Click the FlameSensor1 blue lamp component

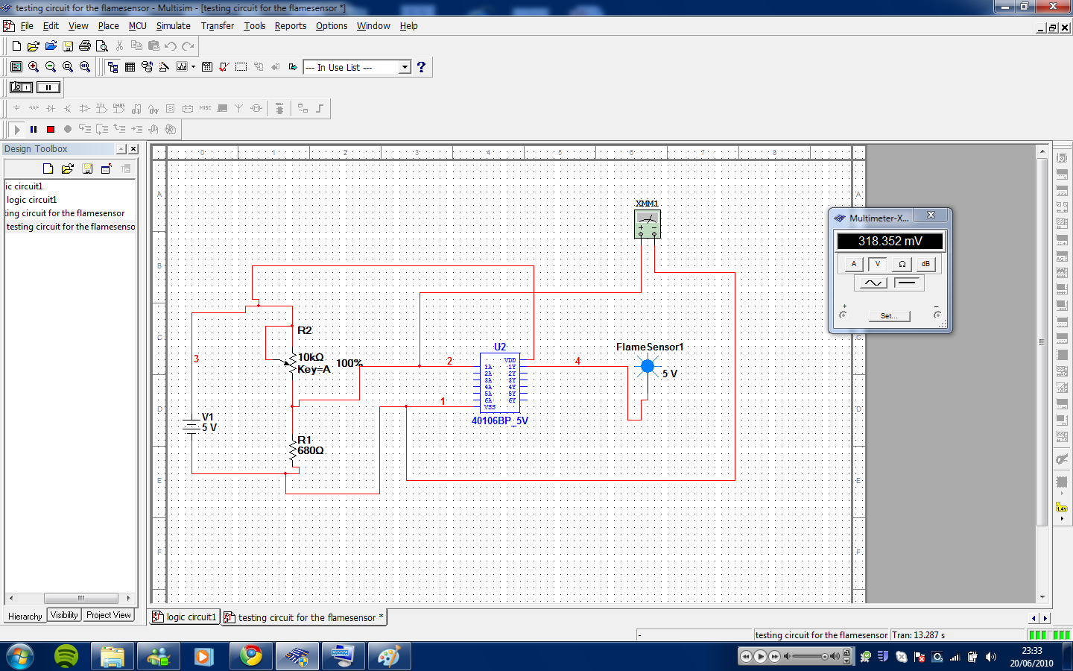(x=648, y=366)
